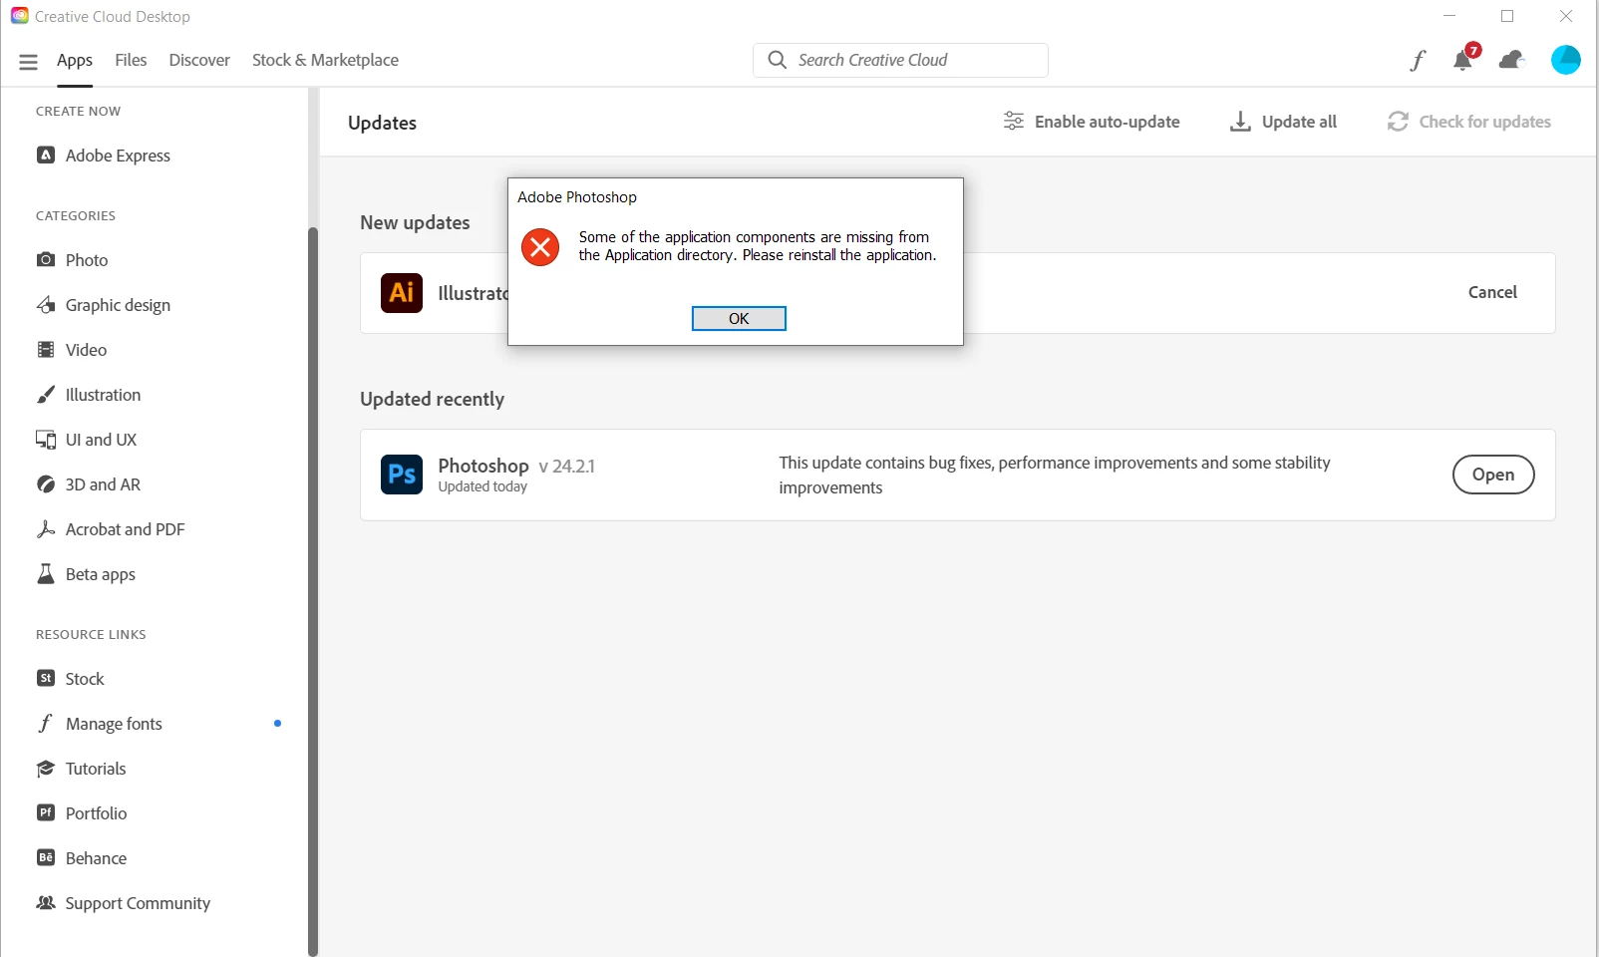
Task: Click the cloud sync status icon
Action: pos(1512,60)
